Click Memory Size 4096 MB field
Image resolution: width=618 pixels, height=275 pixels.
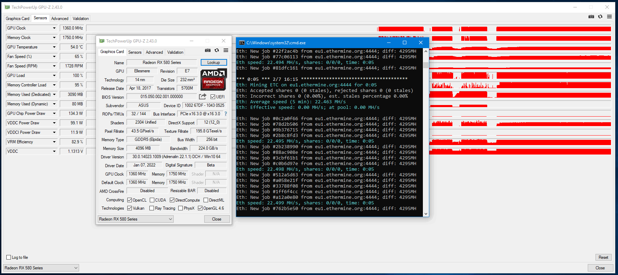pyautogui.click(x=143, y=148)
